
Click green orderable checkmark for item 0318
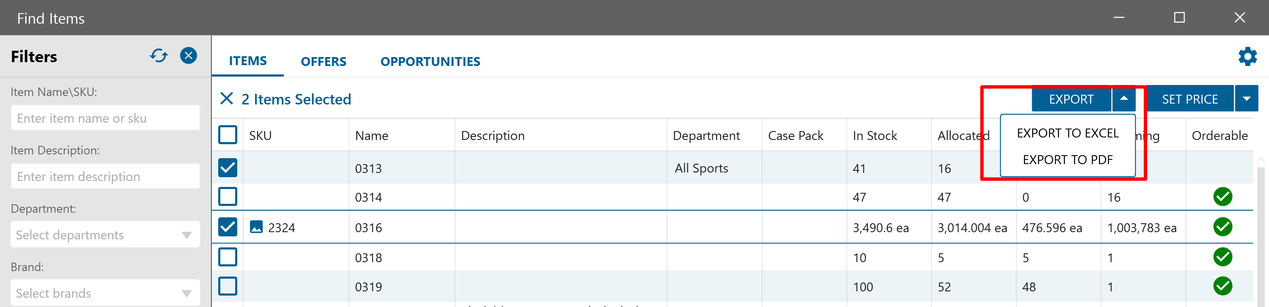tap(1222, 257)
